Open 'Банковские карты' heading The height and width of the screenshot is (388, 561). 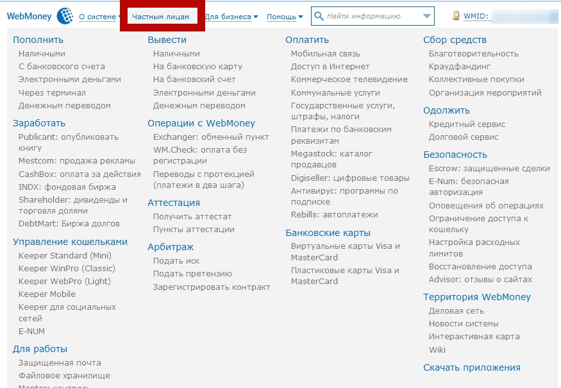pos(328,233)
